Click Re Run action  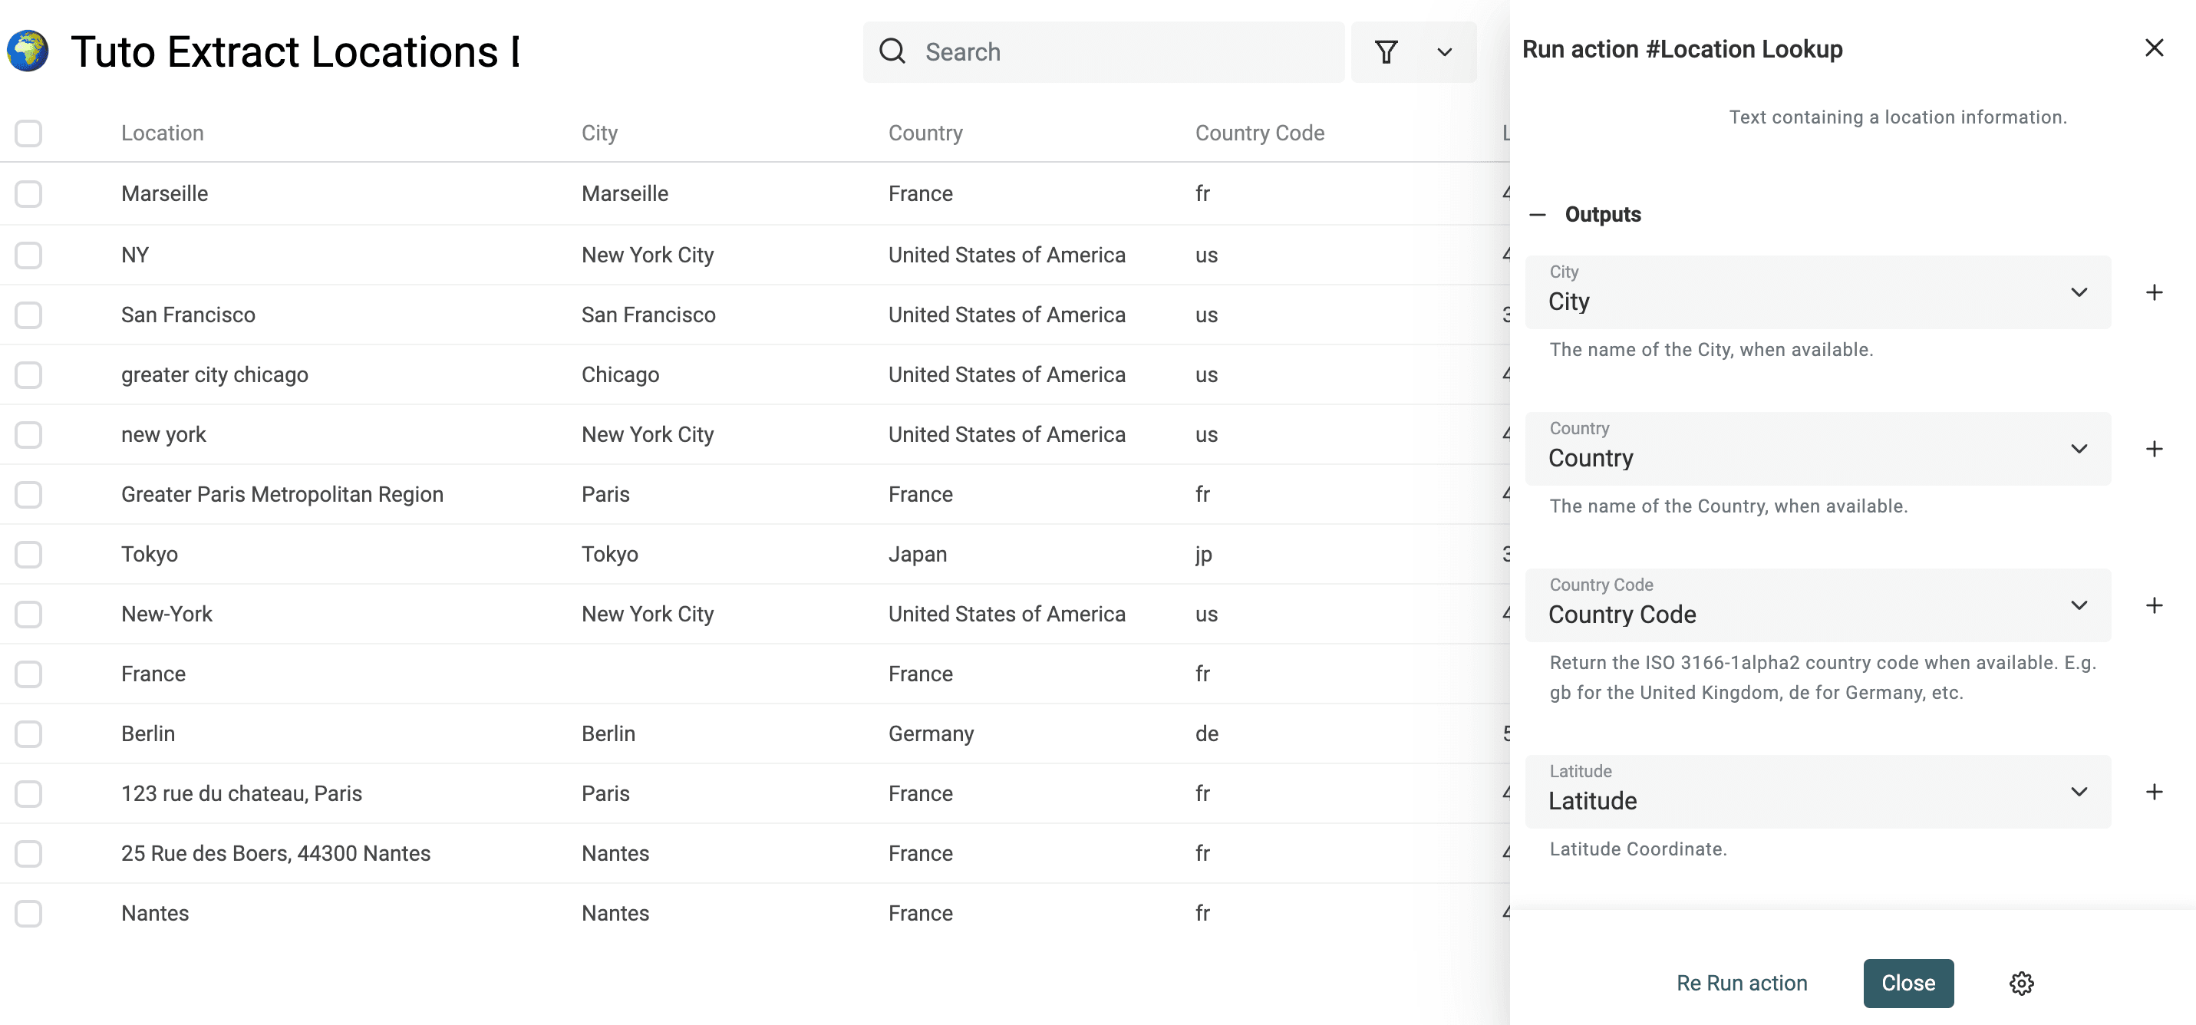tap(1742, 984)
